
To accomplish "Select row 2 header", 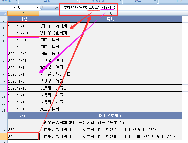I will (x=4, y=26).
